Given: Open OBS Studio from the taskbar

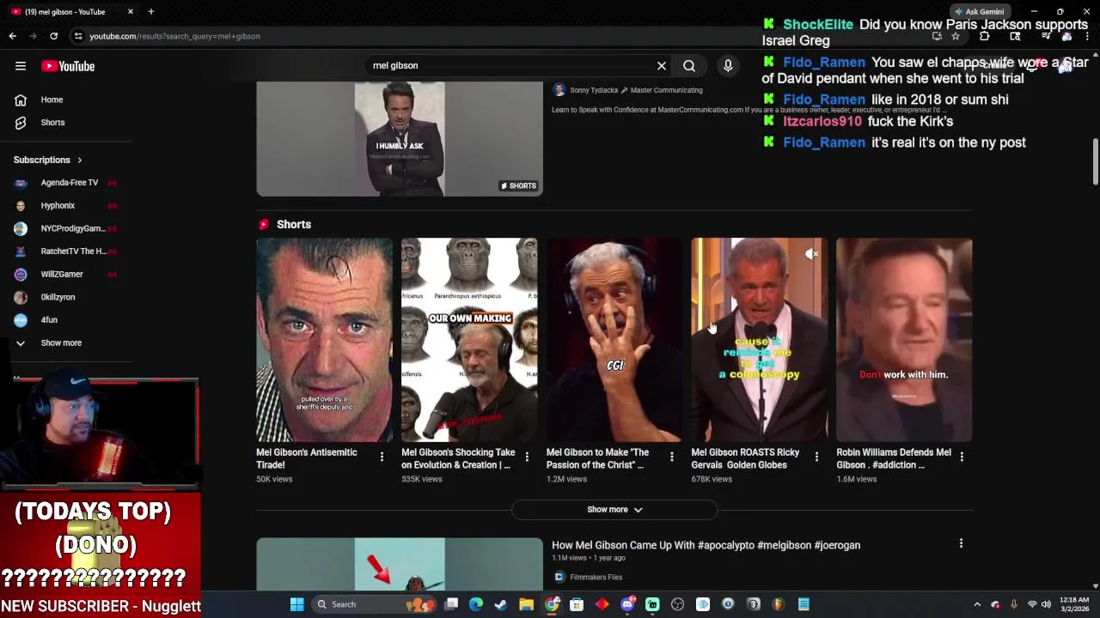Looking at the screenshot, I should pyautogui.click(x=677, y=604).
